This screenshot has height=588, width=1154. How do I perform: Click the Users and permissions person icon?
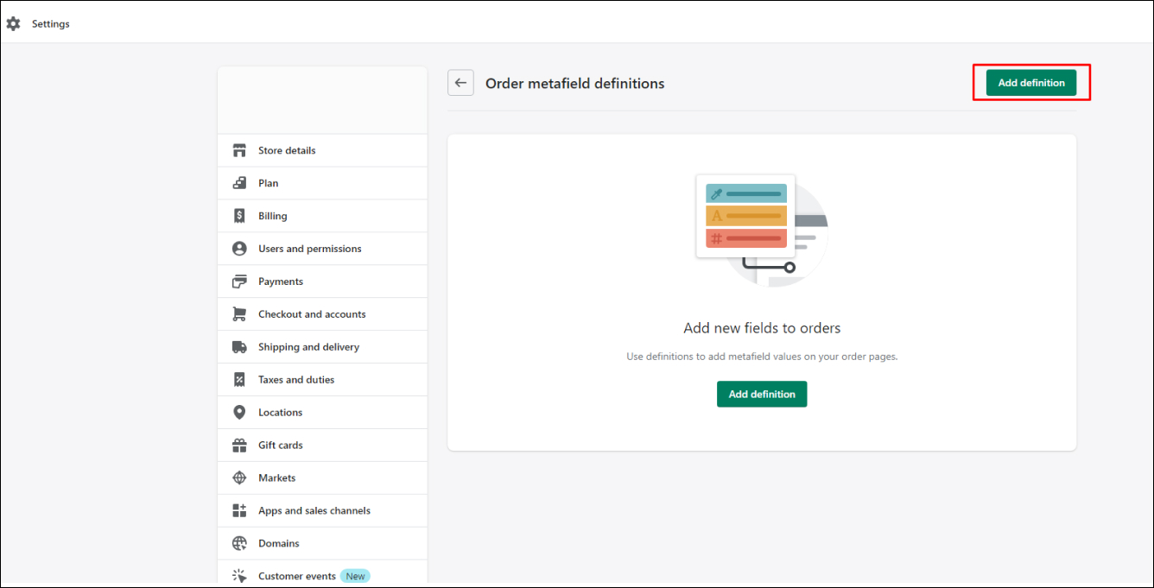click(239, 249)
